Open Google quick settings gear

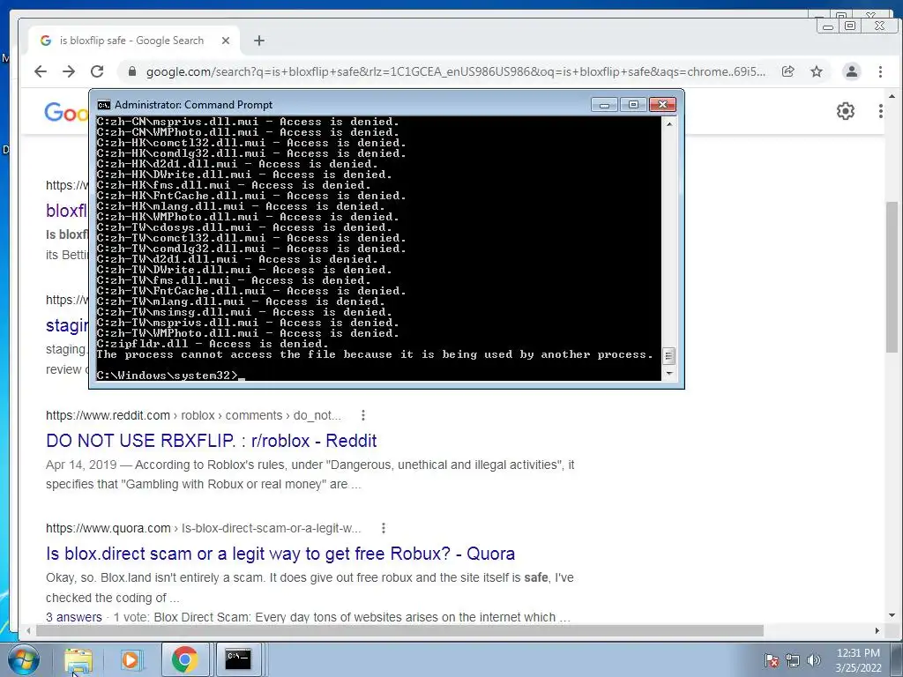click(x=846, y=110)
